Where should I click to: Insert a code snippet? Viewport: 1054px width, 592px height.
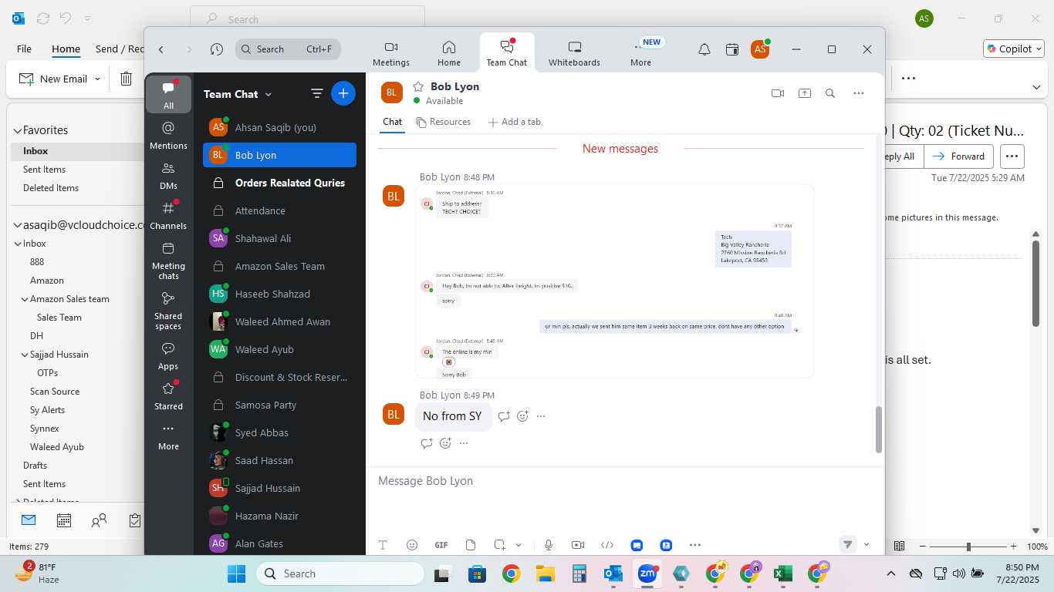(607, 545)
